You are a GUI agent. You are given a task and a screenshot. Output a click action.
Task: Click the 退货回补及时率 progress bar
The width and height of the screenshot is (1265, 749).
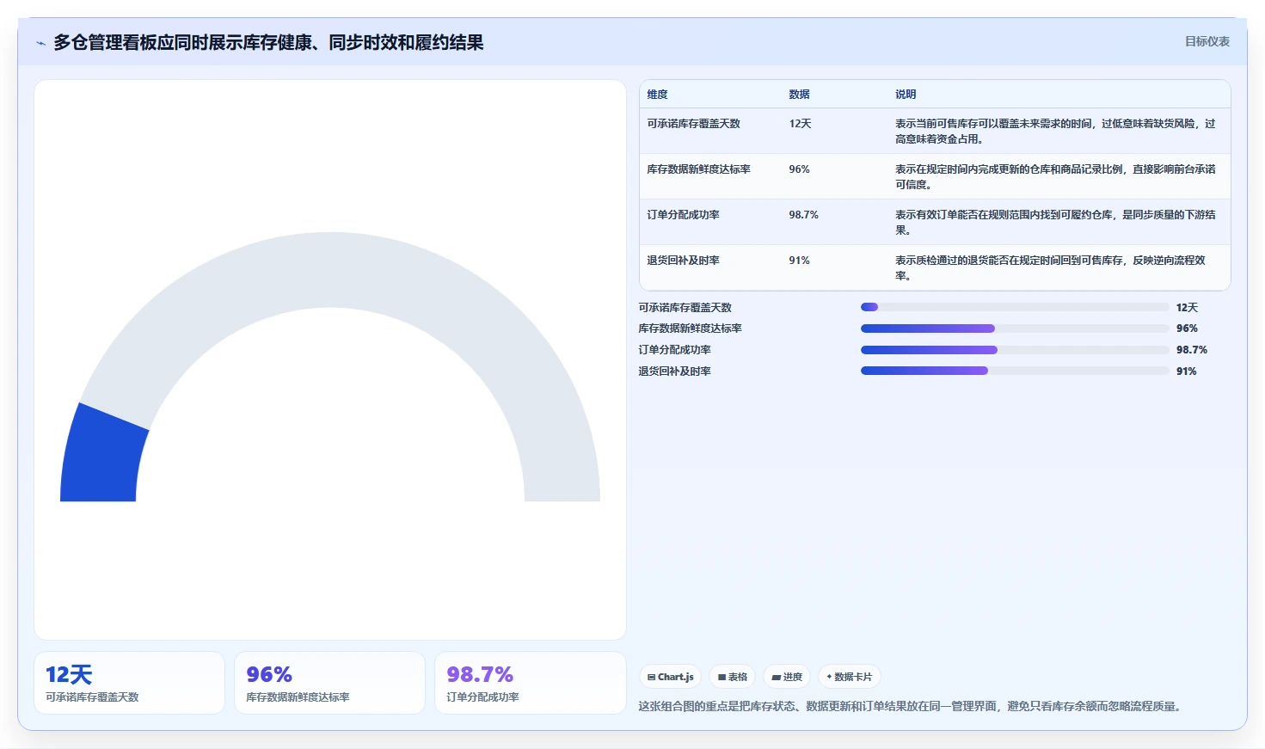coord(1015,371)
